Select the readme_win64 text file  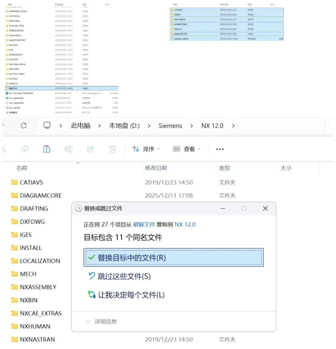[x=227, y=39]
